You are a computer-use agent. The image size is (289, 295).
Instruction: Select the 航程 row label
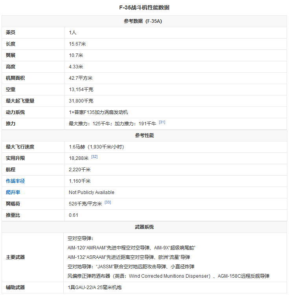click(x=11, y=170)
